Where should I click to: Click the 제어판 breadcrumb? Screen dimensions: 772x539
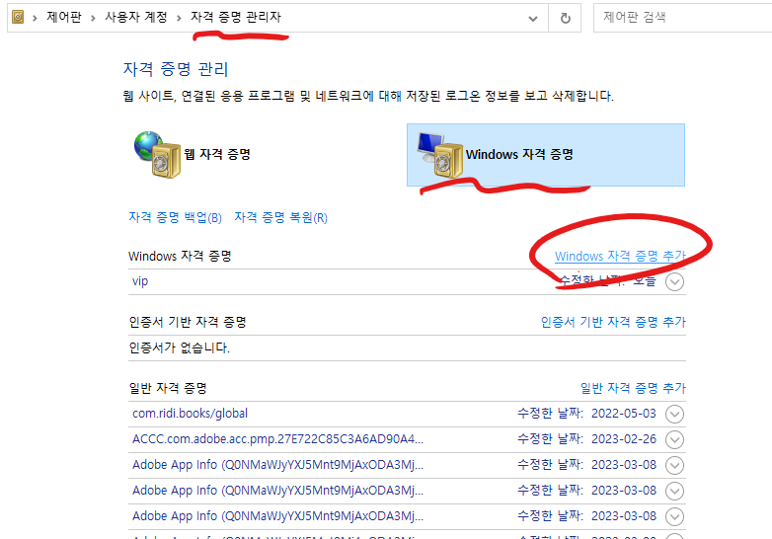pos(64,17)
